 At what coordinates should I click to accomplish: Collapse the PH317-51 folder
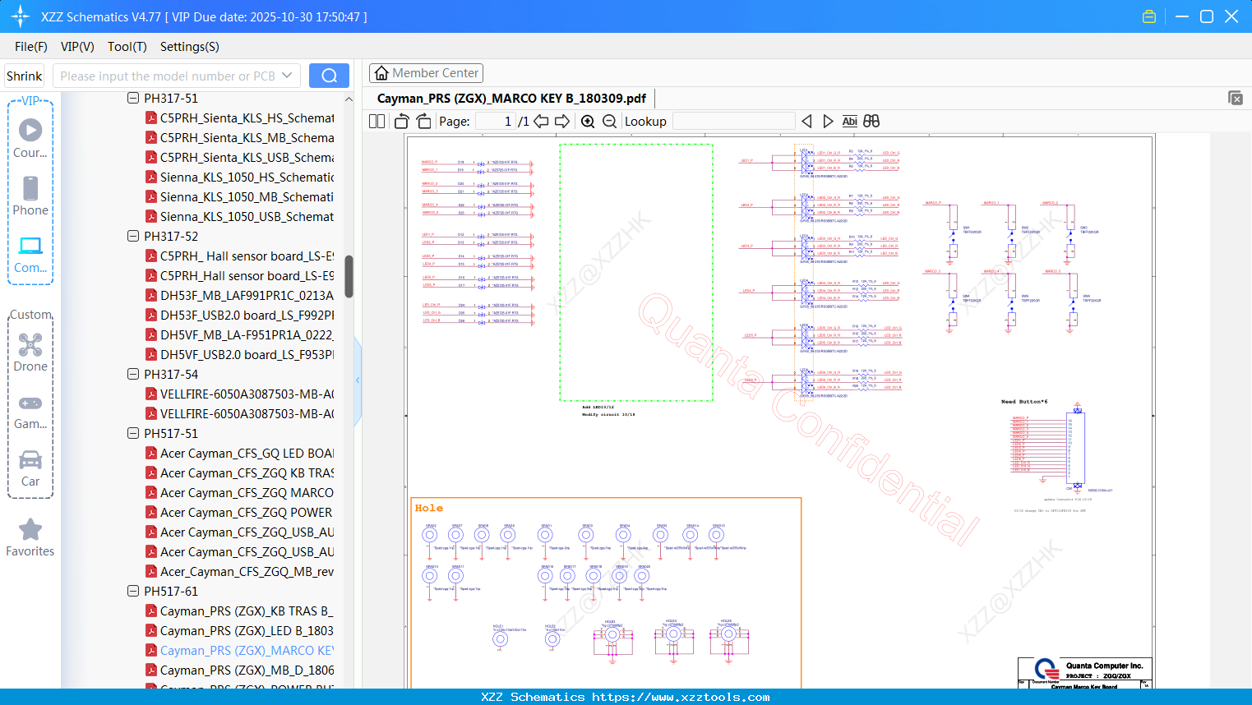point(133,98)
